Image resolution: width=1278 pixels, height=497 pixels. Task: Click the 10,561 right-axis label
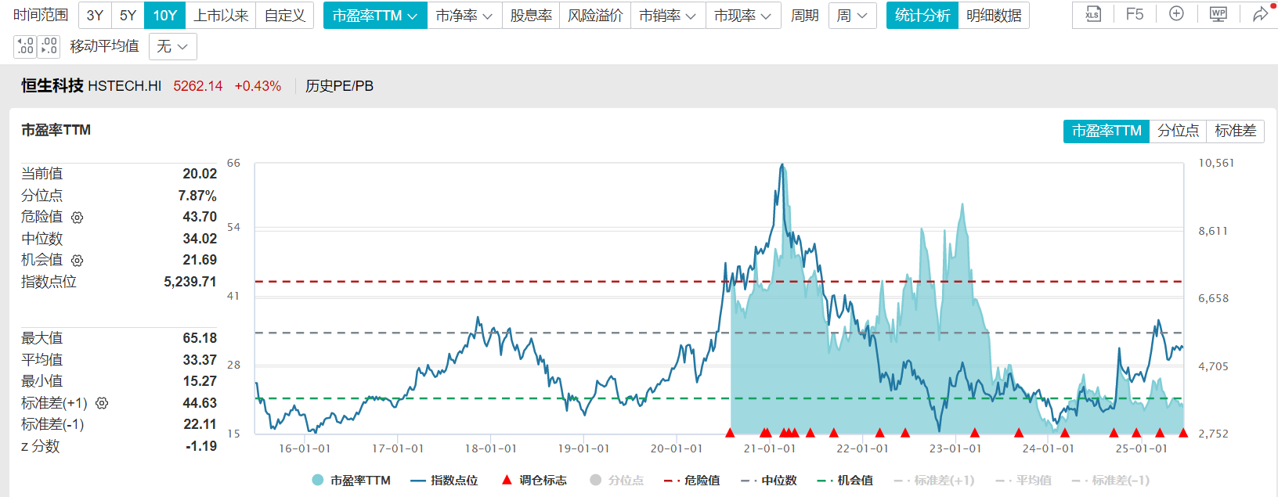[1216, 163]
